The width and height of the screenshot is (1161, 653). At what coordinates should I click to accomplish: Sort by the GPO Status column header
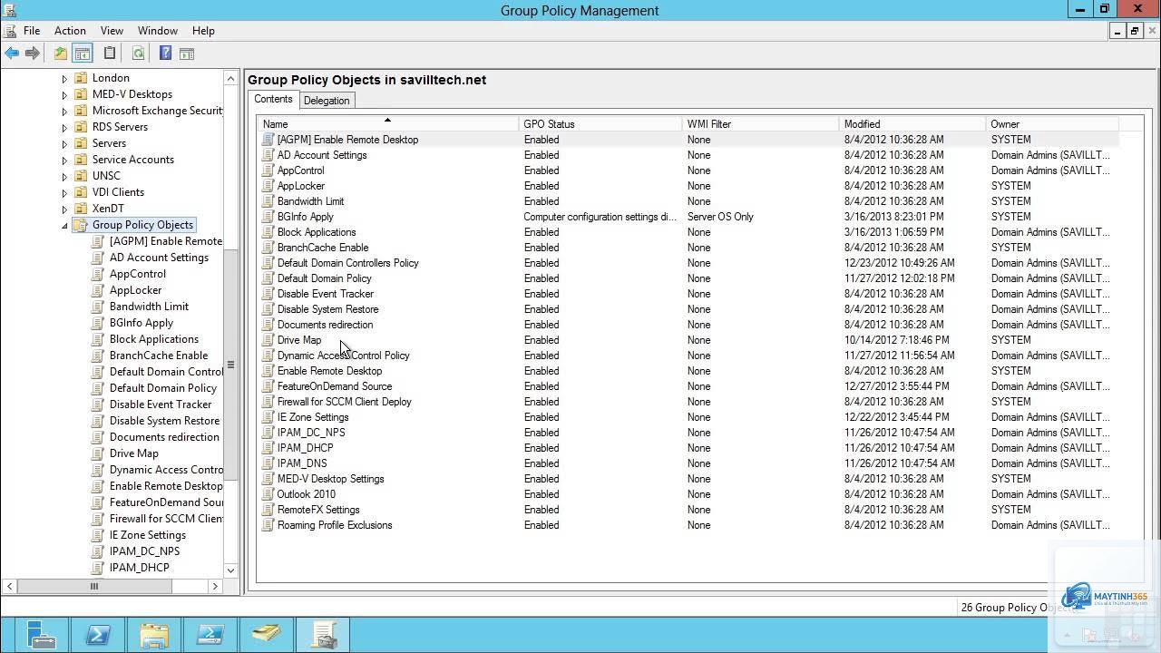click(x=600, y=124)
